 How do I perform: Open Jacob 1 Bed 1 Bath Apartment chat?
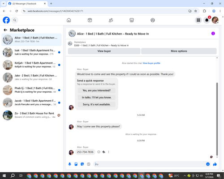[31, 102]
